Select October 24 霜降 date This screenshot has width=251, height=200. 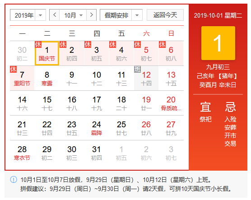click(97, 128)
